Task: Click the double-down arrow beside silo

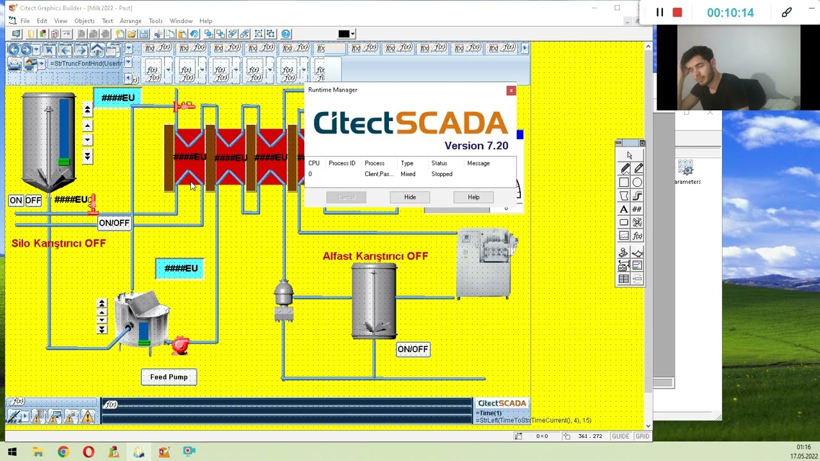Action: click(x=87, y=156)
